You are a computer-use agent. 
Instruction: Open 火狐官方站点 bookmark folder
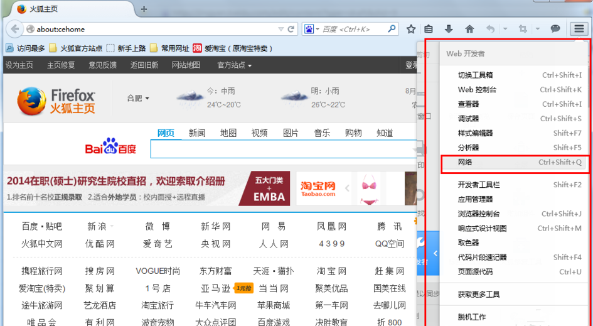(x=76, y=48)
